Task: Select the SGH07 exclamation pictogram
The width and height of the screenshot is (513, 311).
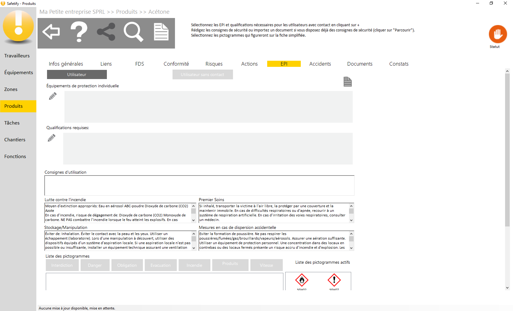Action: [334, 280]
